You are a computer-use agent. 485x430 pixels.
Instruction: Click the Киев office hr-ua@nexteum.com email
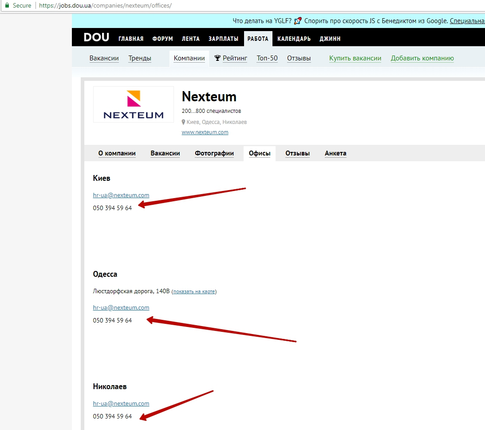(121, 195)
